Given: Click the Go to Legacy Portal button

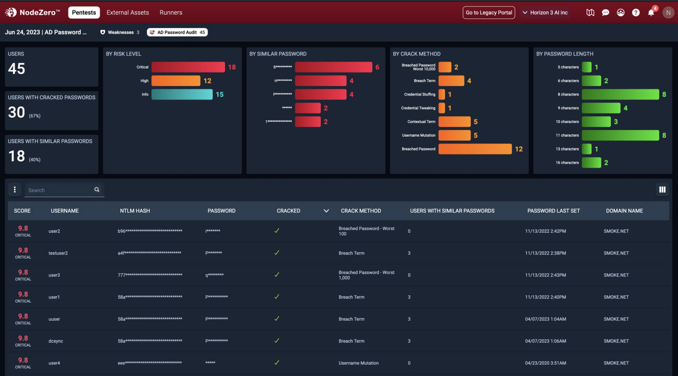Looking at the screenshot, I should coord(489,13).
